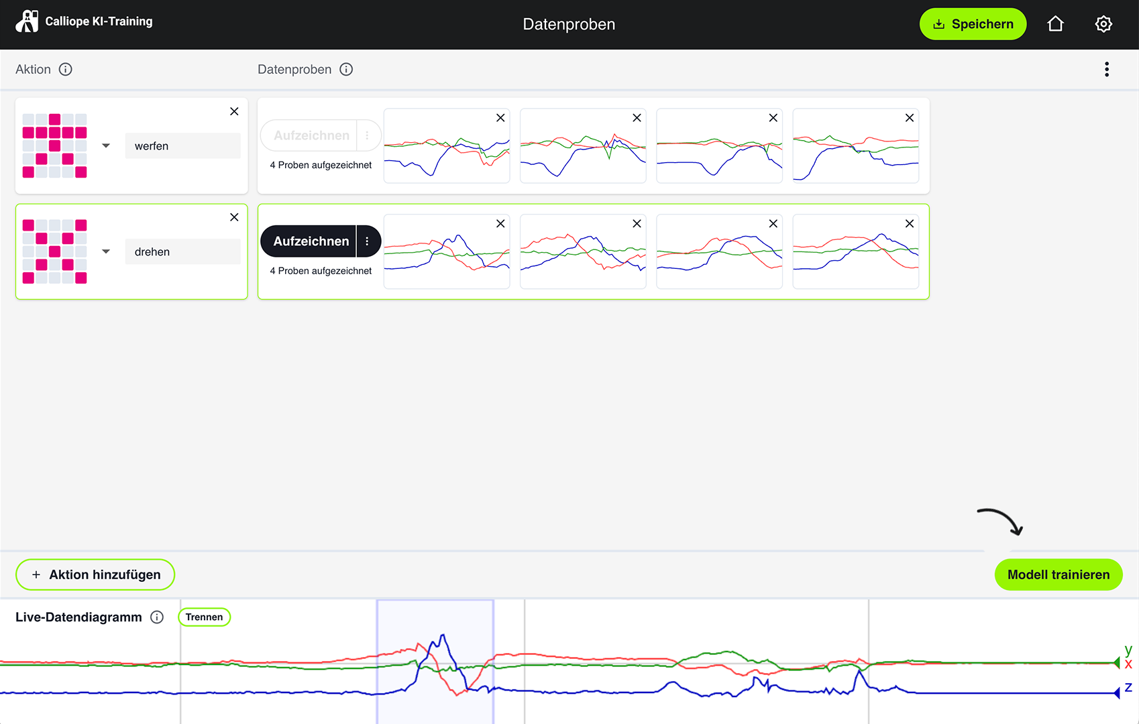Screen dimensions: 1139x724
Task: Click Aktion hinzufügen to add an action
Action: click(x=95, y=575)
